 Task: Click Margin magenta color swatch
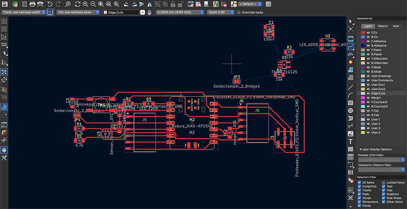click(363, 98)
